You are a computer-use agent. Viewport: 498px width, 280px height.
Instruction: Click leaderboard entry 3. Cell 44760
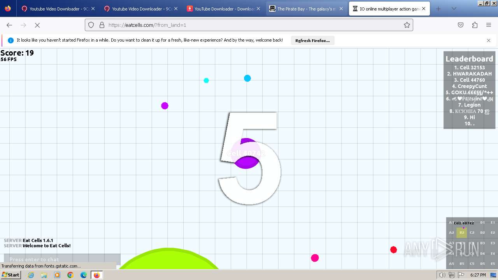click(x=469, y=80)
